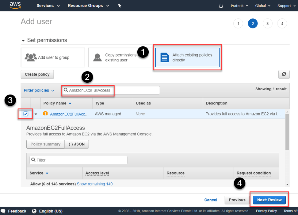This screenshot has width=298, height=215.
Task: Select Attach existing policies directly option
Action: 187,57
